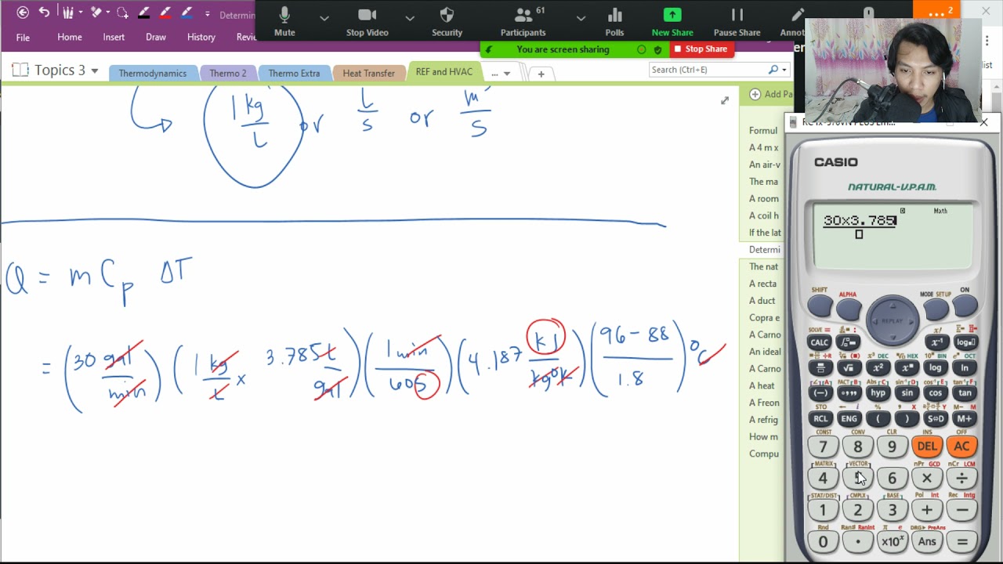The height and width of the screenshot is (564, 1003).
Task: Open the 'A Carno' page above 'An ideal'
Action: pos(764,334)
